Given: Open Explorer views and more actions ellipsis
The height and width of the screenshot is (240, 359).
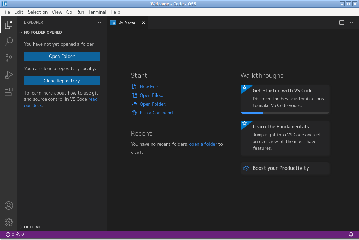Looking at the screenshot, I should tap(98, 23).
